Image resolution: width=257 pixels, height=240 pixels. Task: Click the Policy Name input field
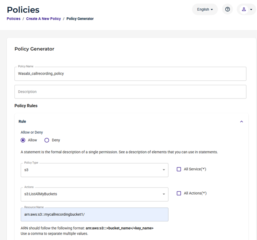click(130, 74)
